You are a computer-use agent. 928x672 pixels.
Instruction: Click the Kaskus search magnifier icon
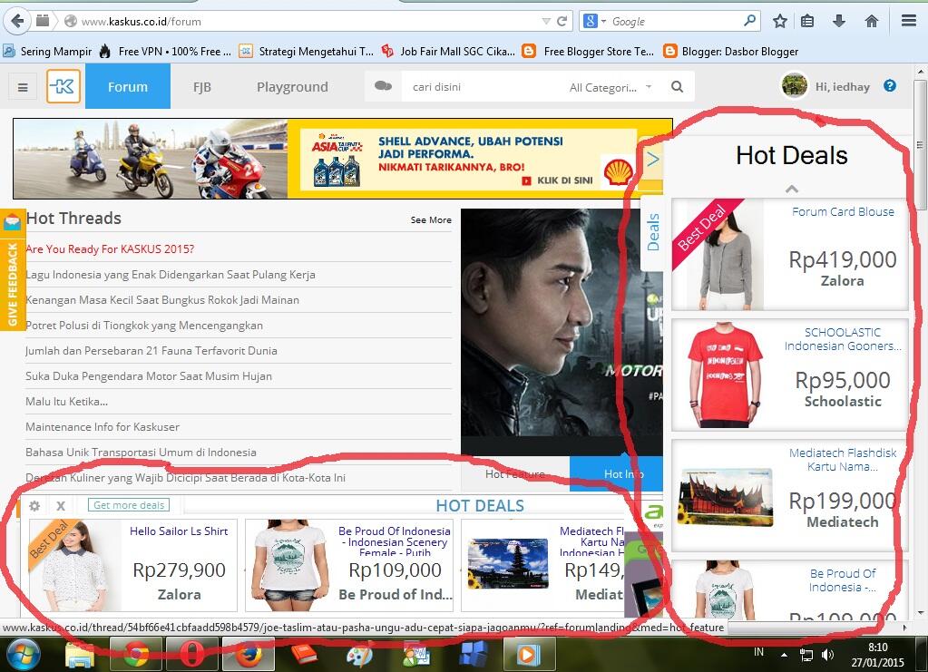[677, 87]
